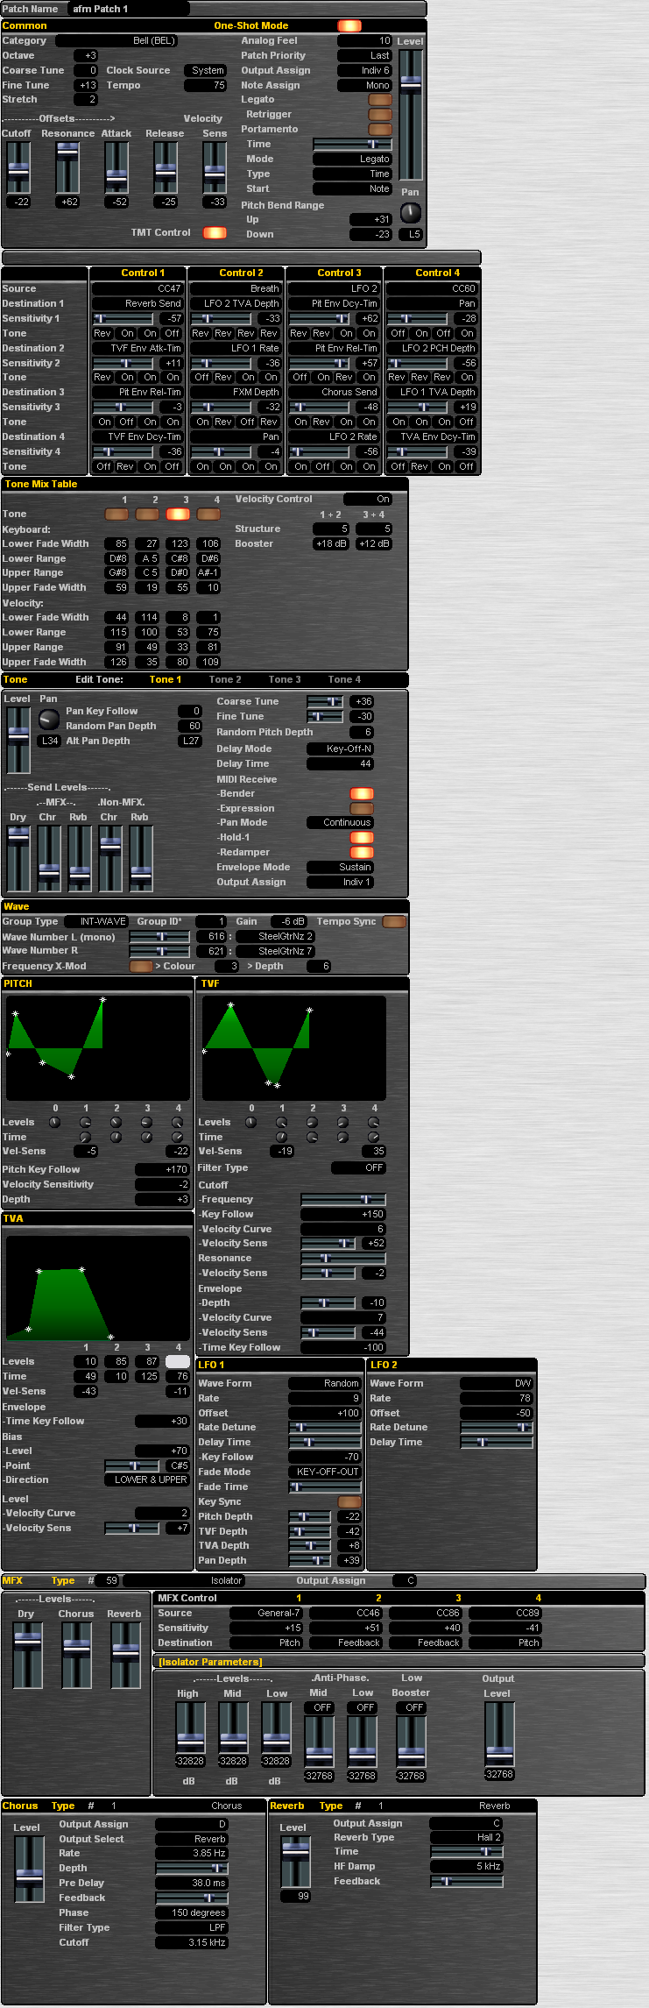Adjust TVF envelope Levels knob 0

(251, 1122)
